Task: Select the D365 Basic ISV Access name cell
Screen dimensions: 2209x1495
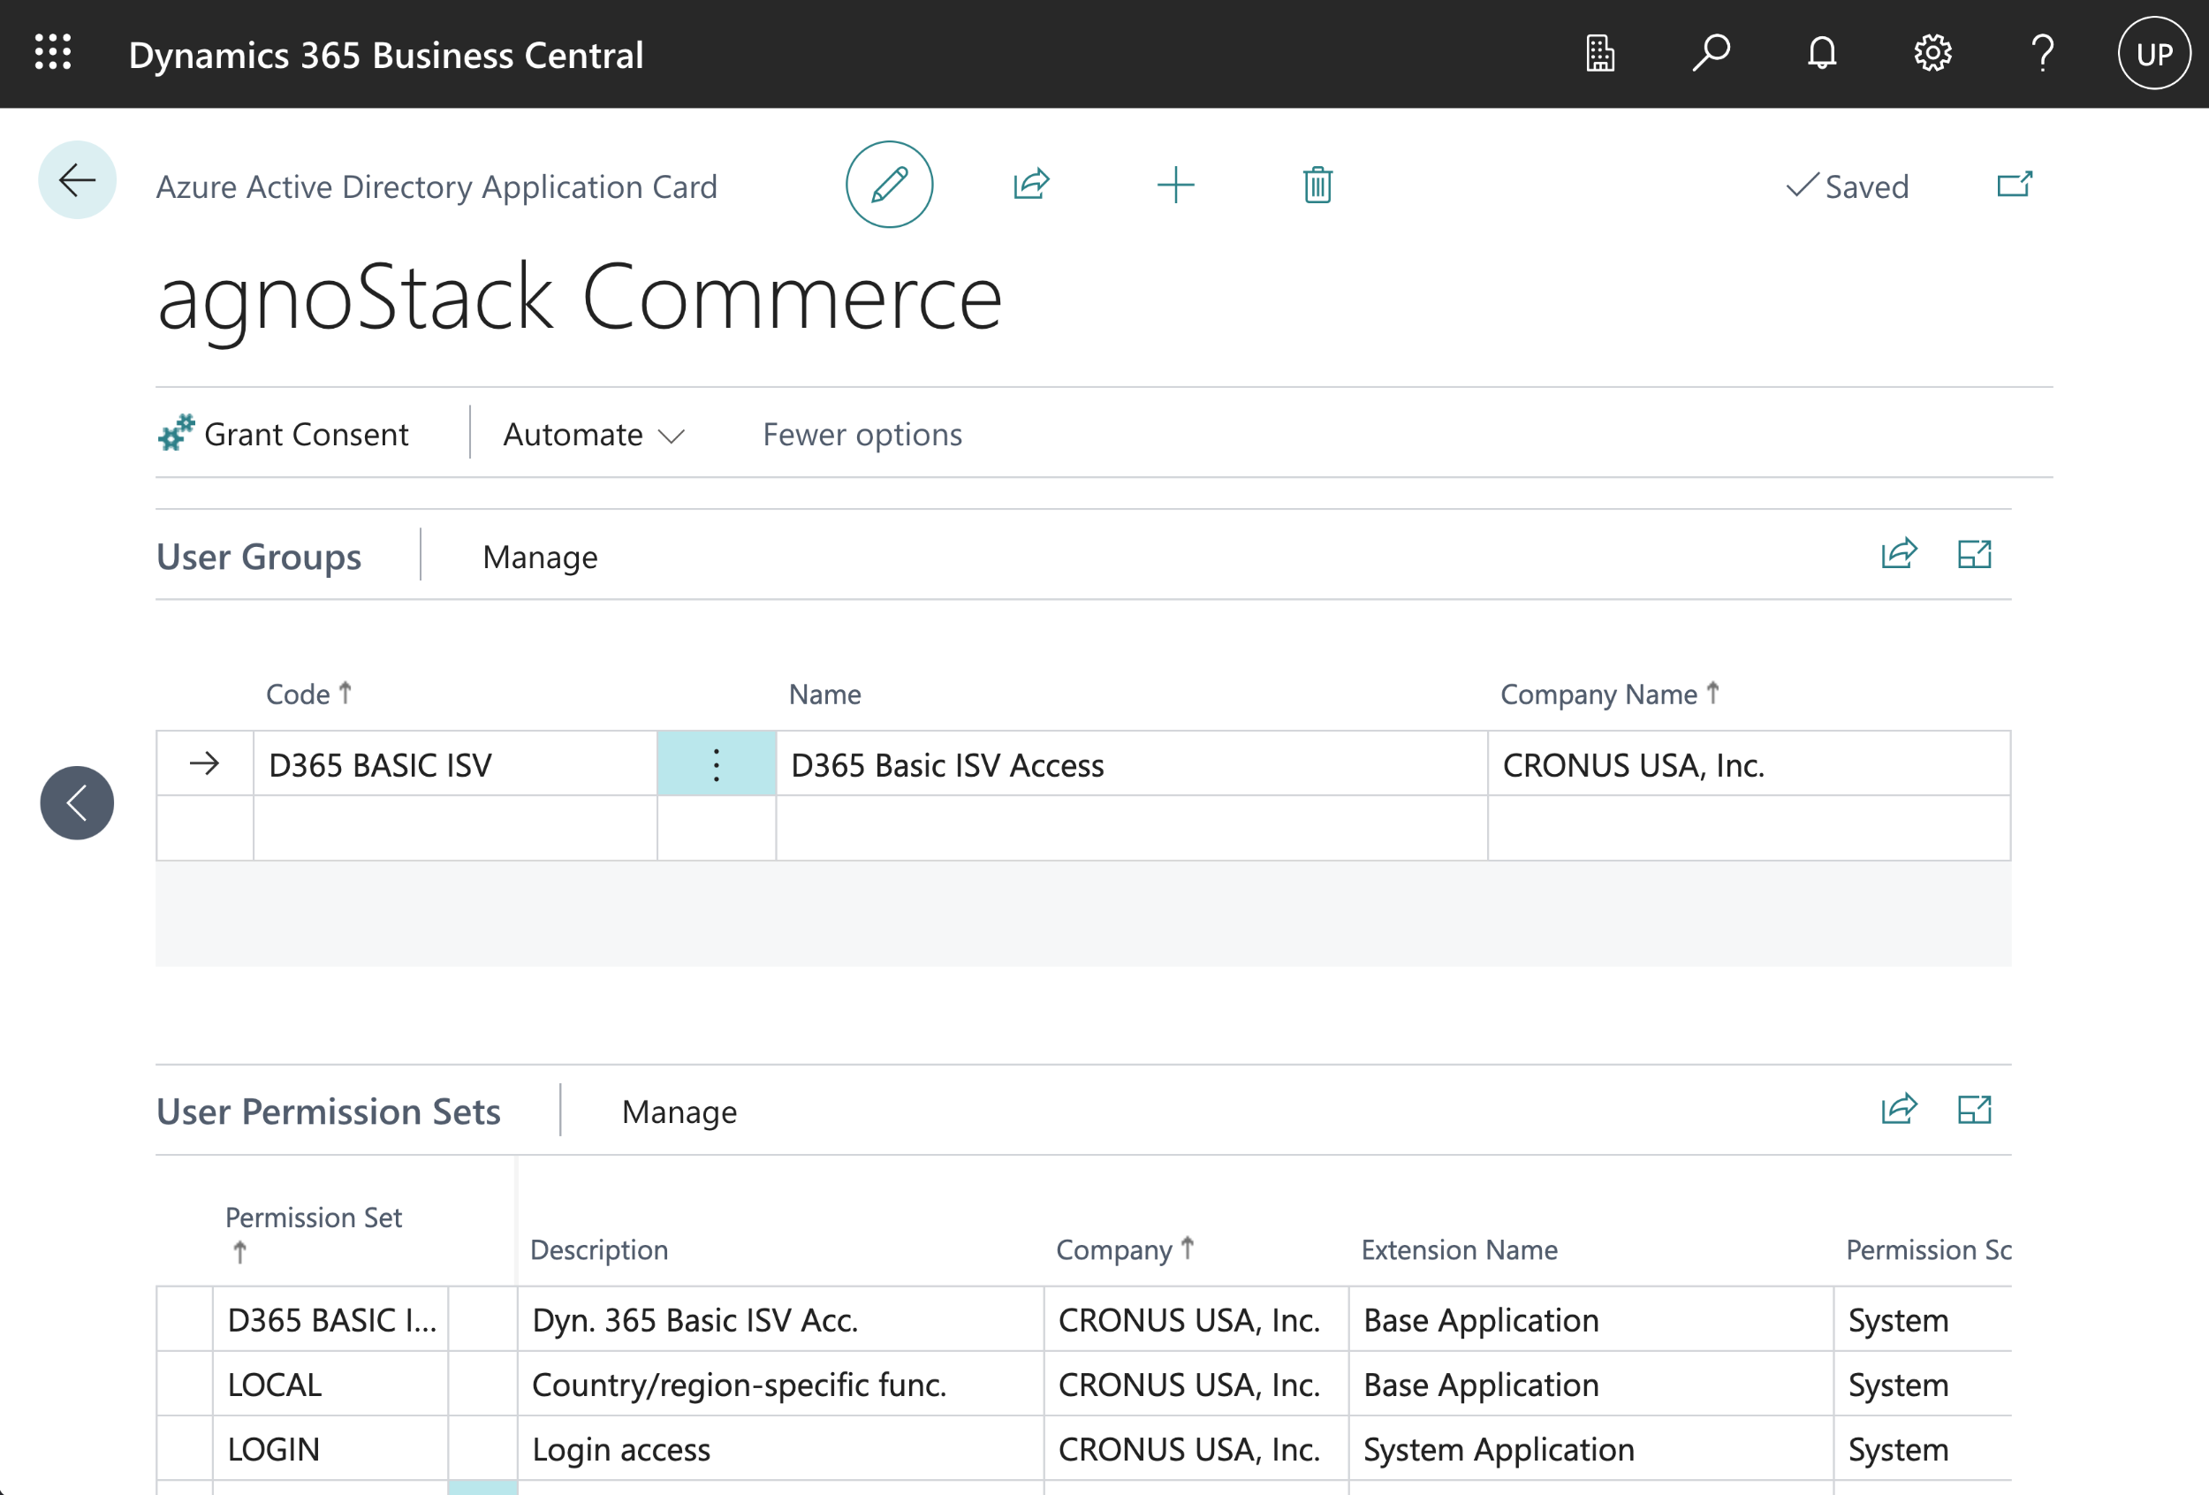Action: 1131,764
